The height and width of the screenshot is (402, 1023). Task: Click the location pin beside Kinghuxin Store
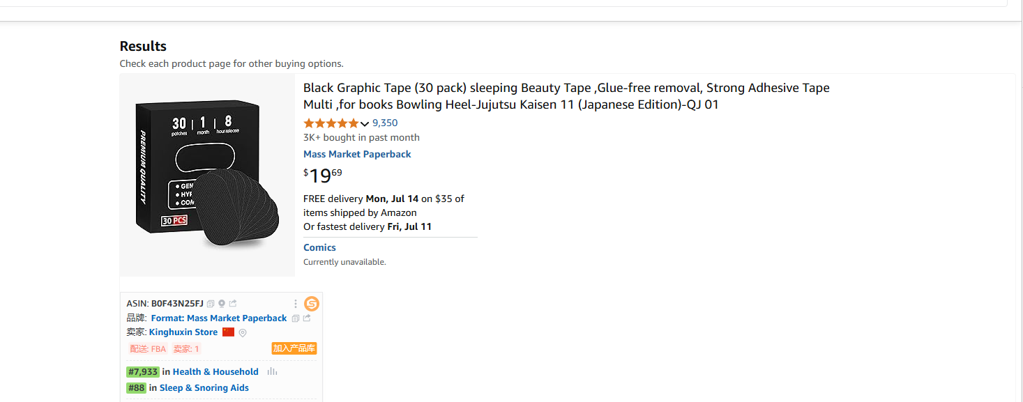[x=243, y=333]
